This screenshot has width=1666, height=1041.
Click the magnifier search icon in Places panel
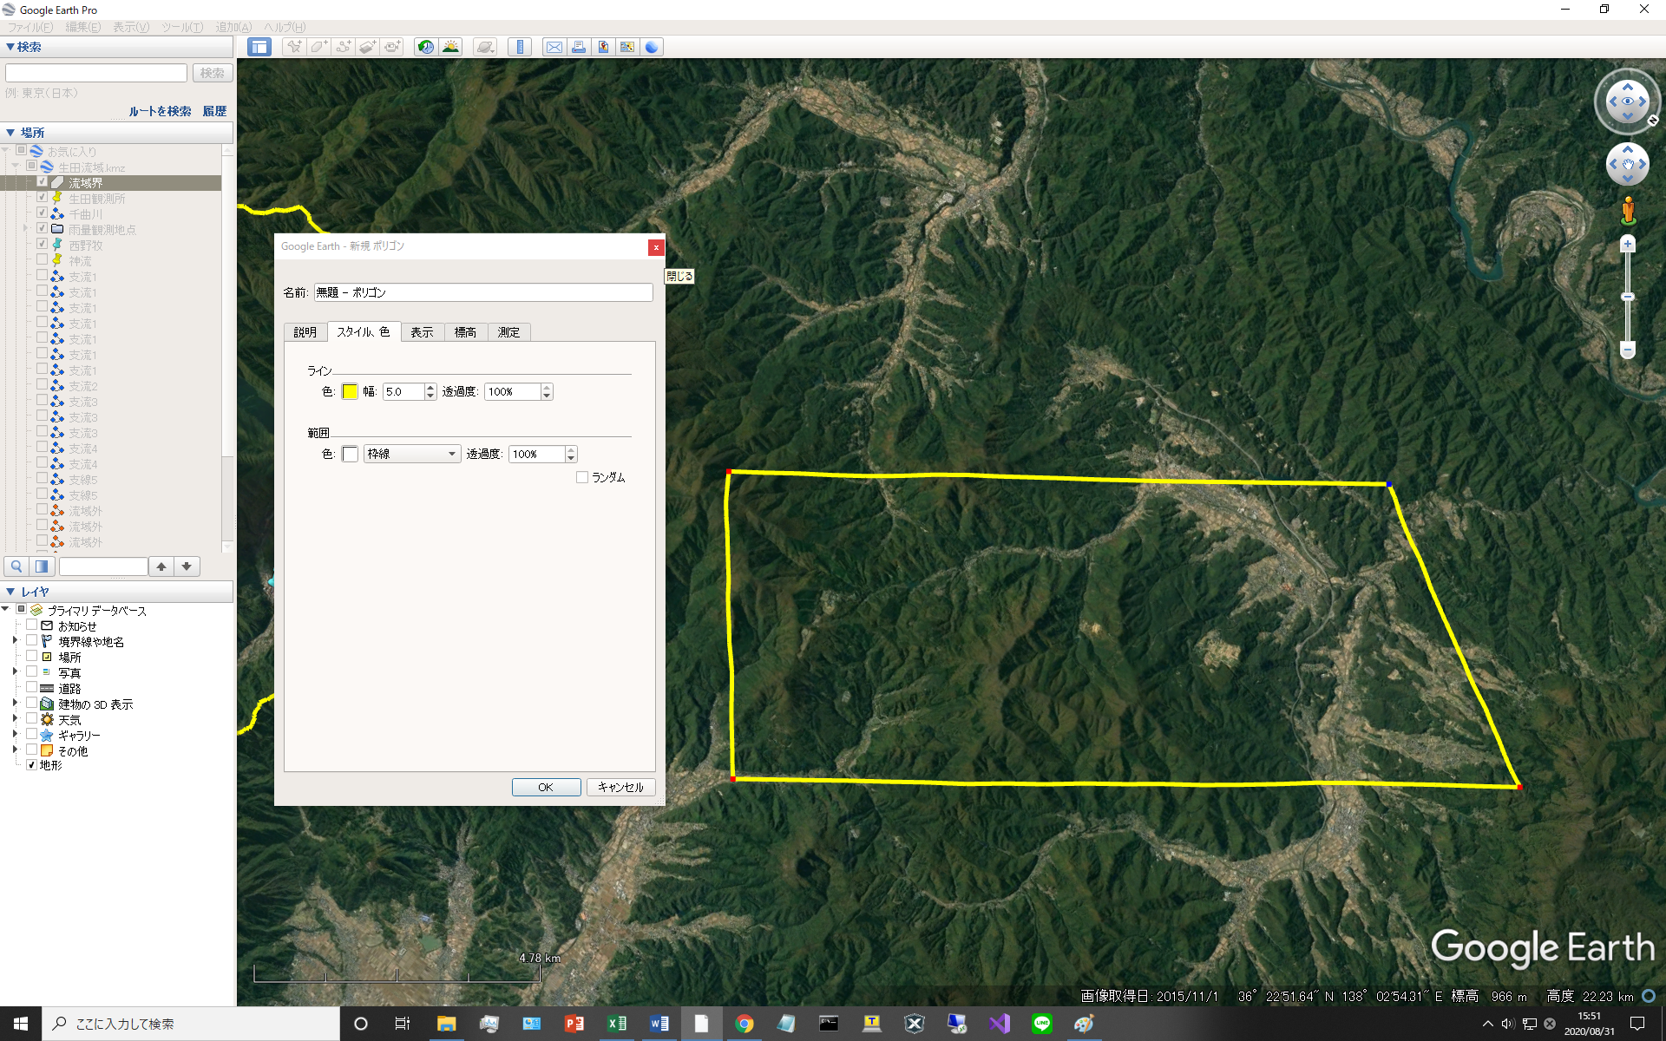[x=16, y=566]
